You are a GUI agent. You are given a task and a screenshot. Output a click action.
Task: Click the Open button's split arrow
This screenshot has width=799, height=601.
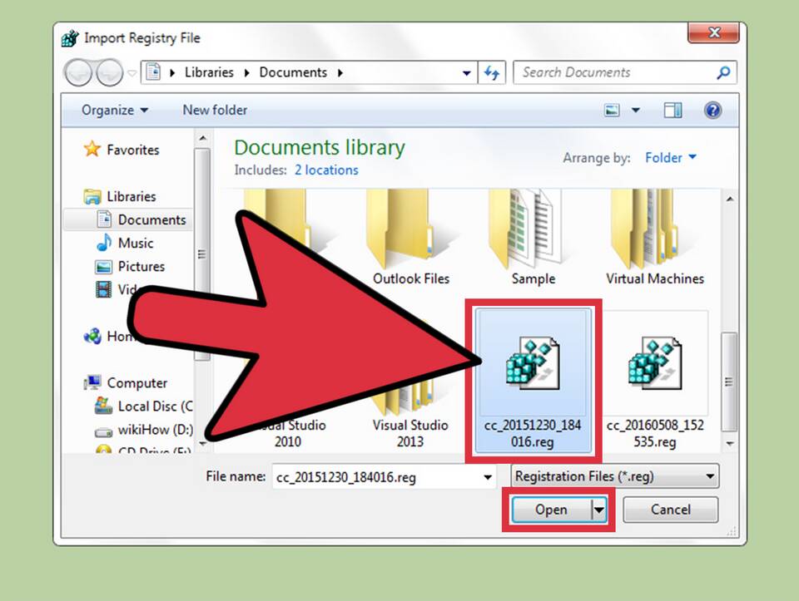click(x=598, y=510)
